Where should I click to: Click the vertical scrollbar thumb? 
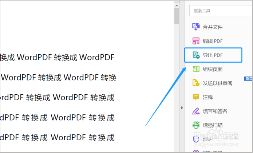click(x=177, y=16)
